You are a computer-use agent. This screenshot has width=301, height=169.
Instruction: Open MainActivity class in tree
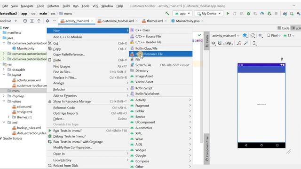(x=25, y=48)
